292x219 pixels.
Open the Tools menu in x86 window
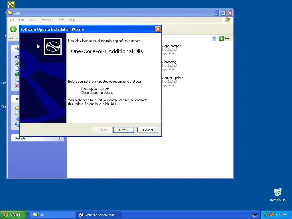61,20
